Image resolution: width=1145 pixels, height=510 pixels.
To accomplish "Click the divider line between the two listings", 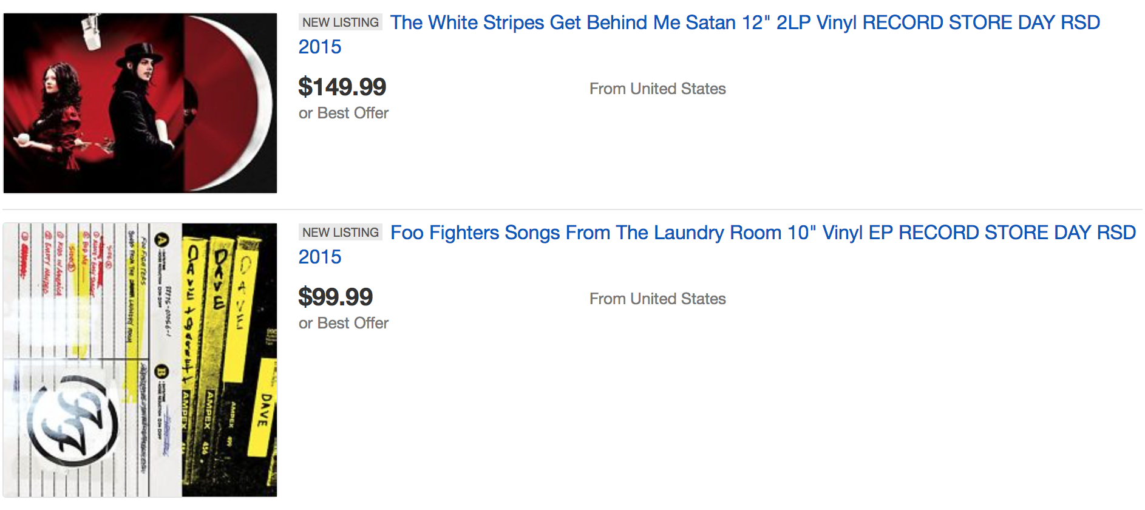I will 572,209.
